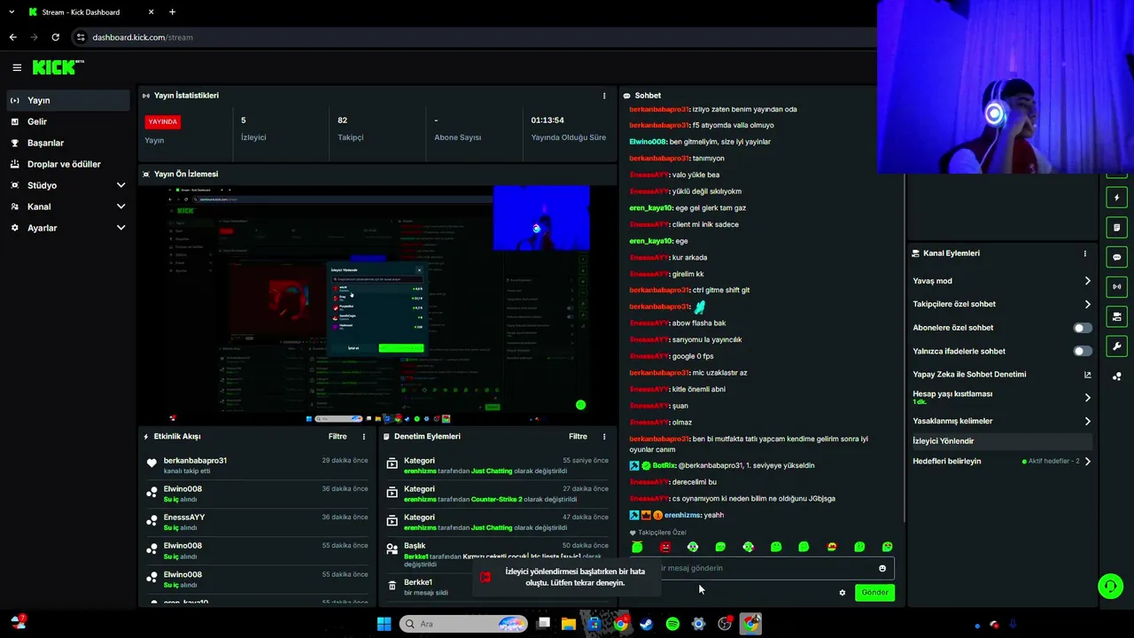The width and height of the screenshot is (1134, 638).
Task: Click Counter-Strike 2 category change entry
Action: pos(498,494)
